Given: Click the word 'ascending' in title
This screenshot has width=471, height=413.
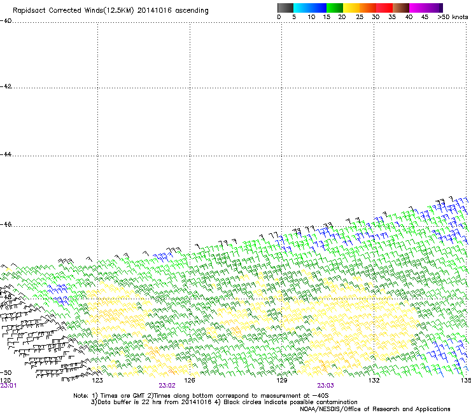Looking at the screenshot, I should [x=192, y=11].
